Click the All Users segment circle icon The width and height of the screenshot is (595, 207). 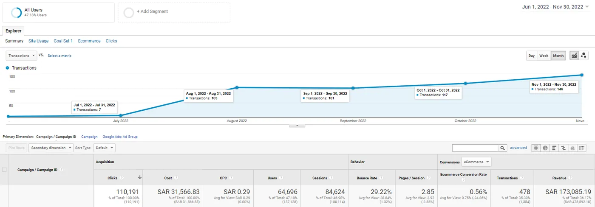point(16,13)
